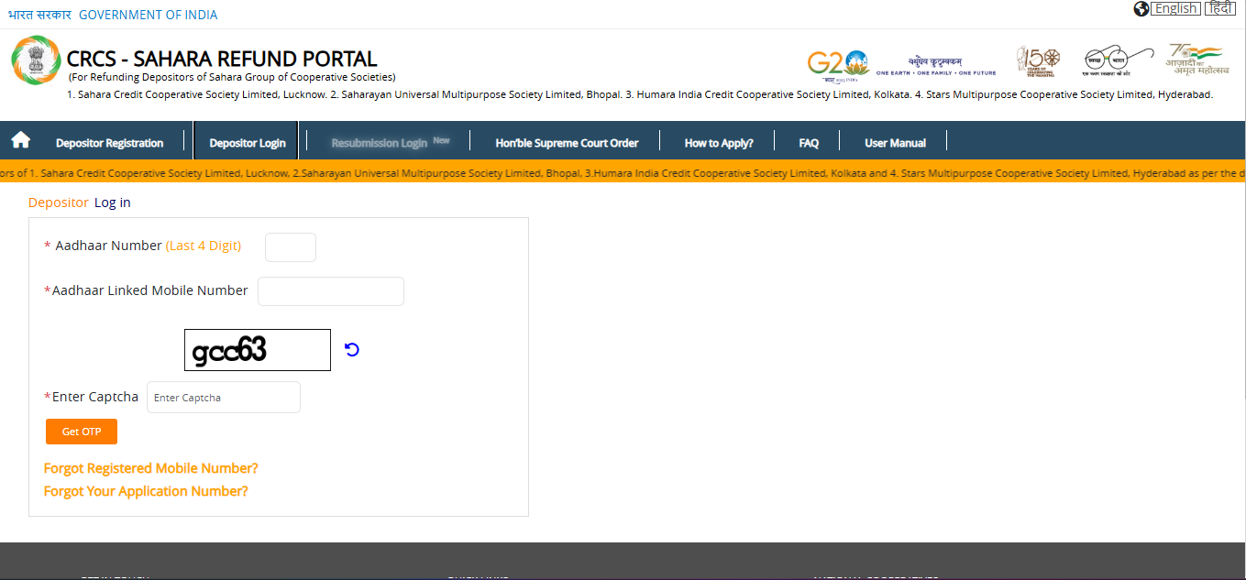Click Forgot Registered Mobile Number? link
The width and height of the screenshot is (1246, 580).
tap(151, 468)
